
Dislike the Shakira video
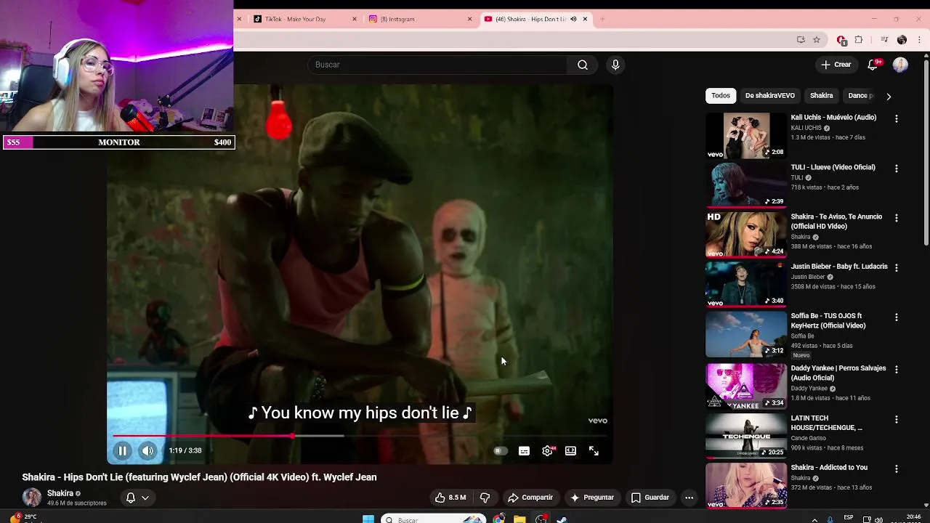[485, 498]
